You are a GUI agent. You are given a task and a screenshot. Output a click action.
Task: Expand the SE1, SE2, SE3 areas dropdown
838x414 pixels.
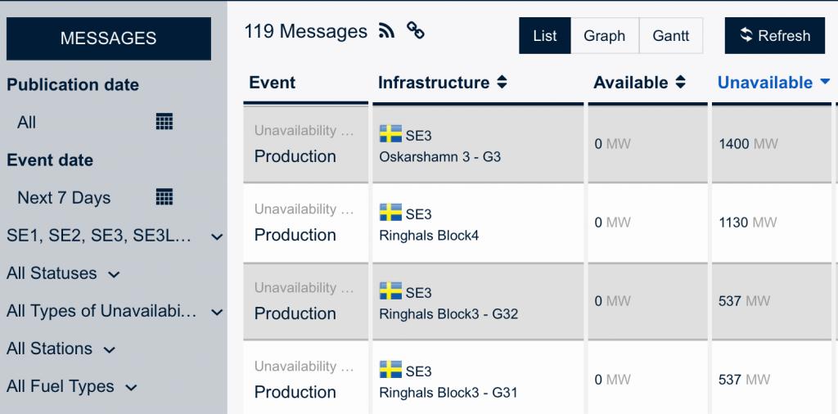[115, 236]
